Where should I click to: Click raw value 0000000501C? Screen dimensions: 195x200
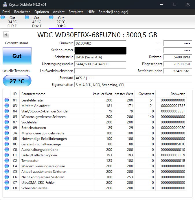(173, 144)
